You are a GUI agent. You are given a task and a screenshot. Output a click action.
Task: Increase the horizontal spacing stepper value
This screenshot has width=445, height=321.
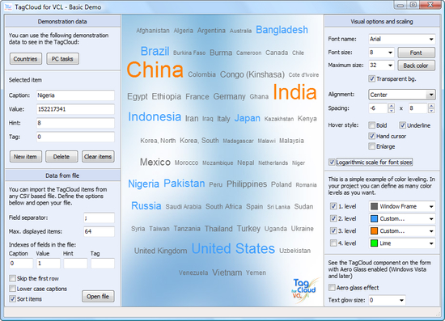(x=392, y=106)
